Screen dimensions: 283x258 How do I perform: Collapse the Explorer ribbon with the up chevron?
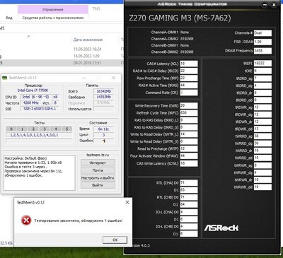[x=29, y=36]
